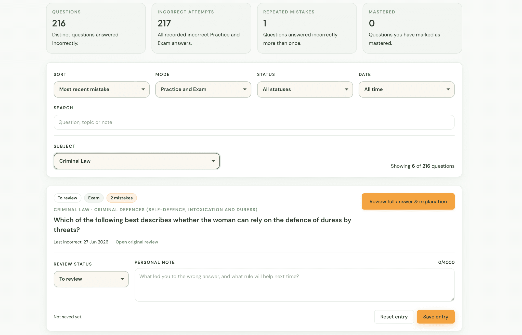522x335 pixels.
Task: Click the Question, topic or note search field
Action: coord(254,122)
